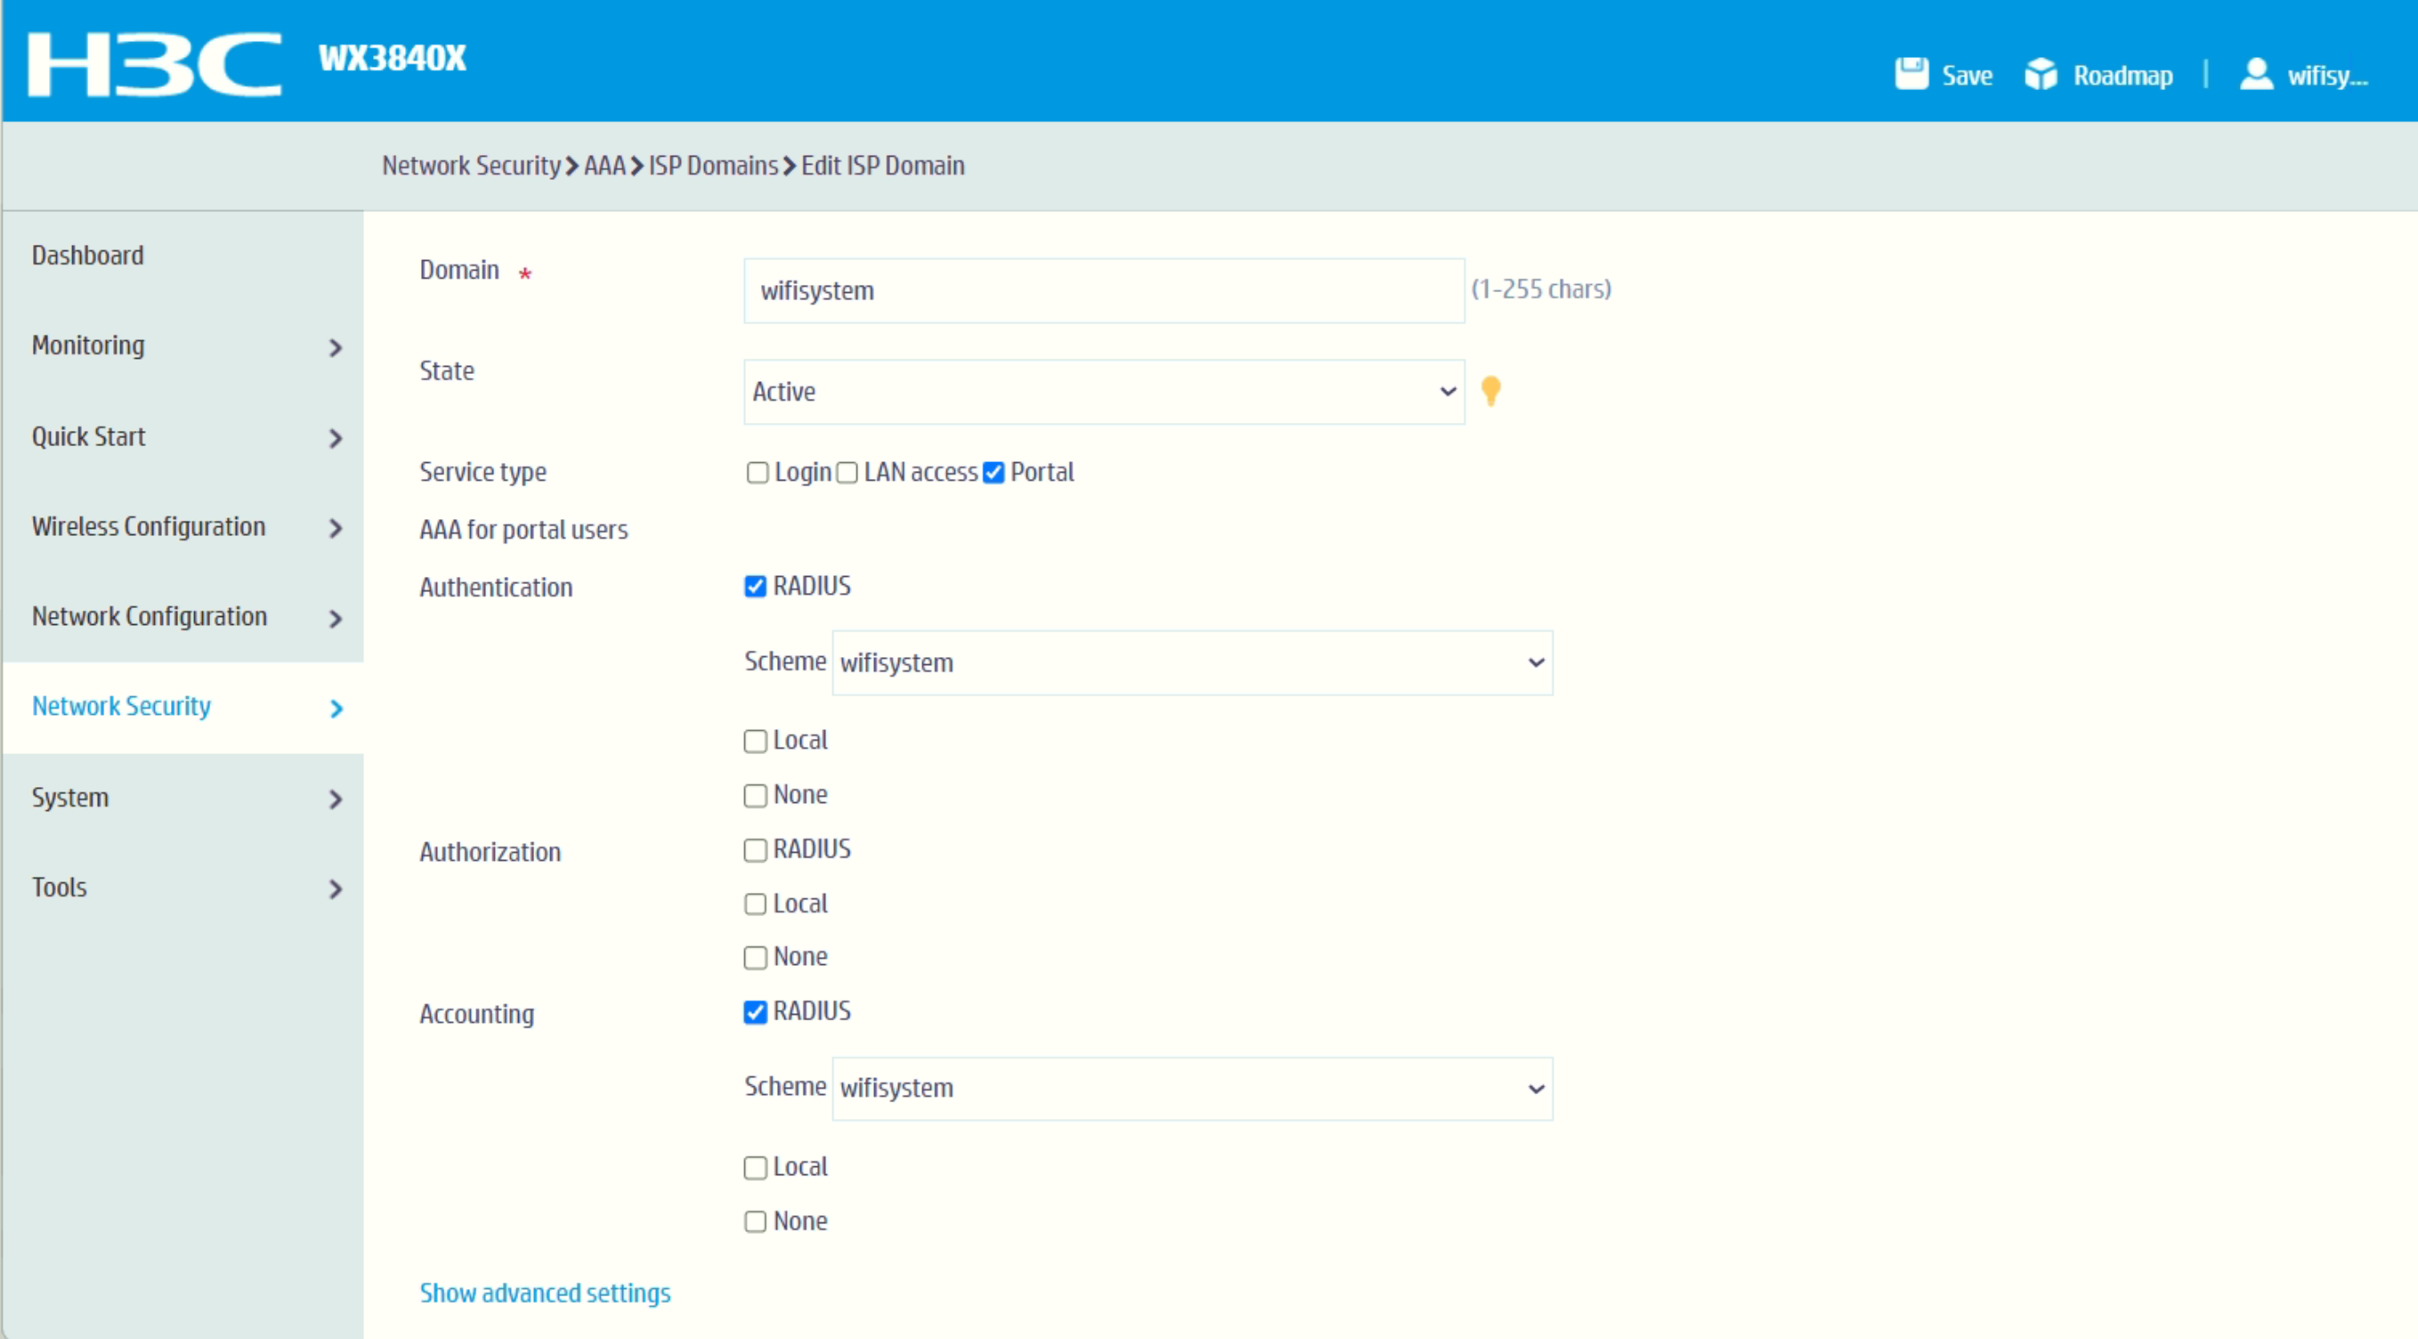
Task: Open the Roadmap cube icon
Action: (2040, 74)
